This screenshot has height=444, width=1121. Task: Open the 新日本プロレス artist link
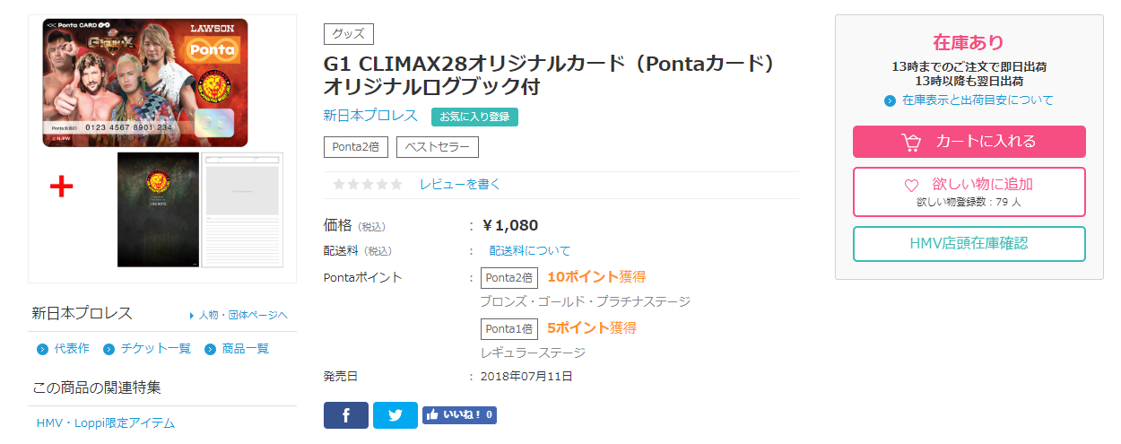click(x=370, y=116)
